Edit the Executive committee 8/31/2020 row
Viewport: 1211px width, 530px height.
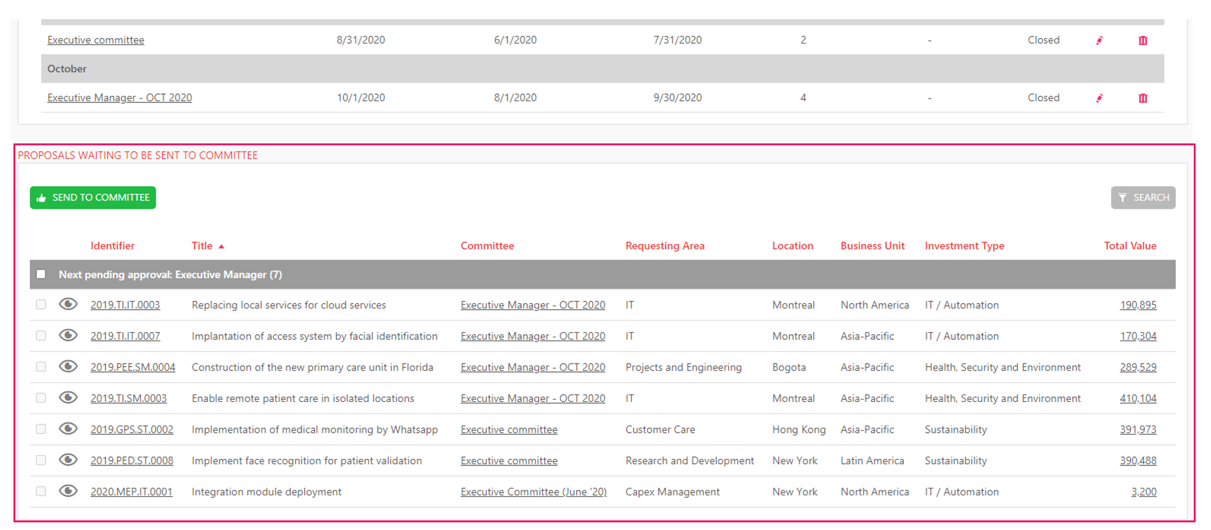[x=1100, y=40]
